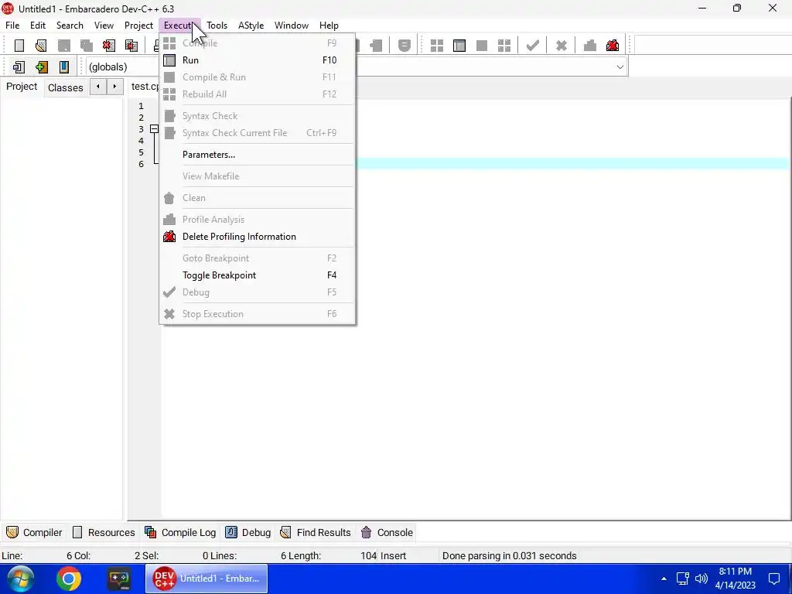Switch to the Project sidebar tab

point(22,87)
